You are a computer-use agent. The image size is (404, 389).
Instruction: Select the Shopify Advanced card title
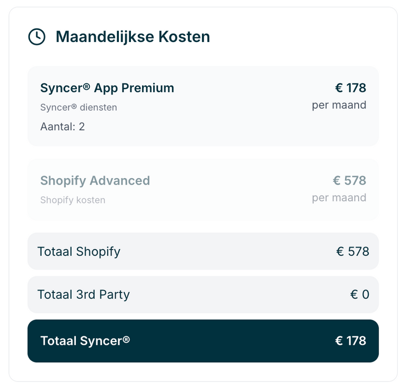[95, 181]
